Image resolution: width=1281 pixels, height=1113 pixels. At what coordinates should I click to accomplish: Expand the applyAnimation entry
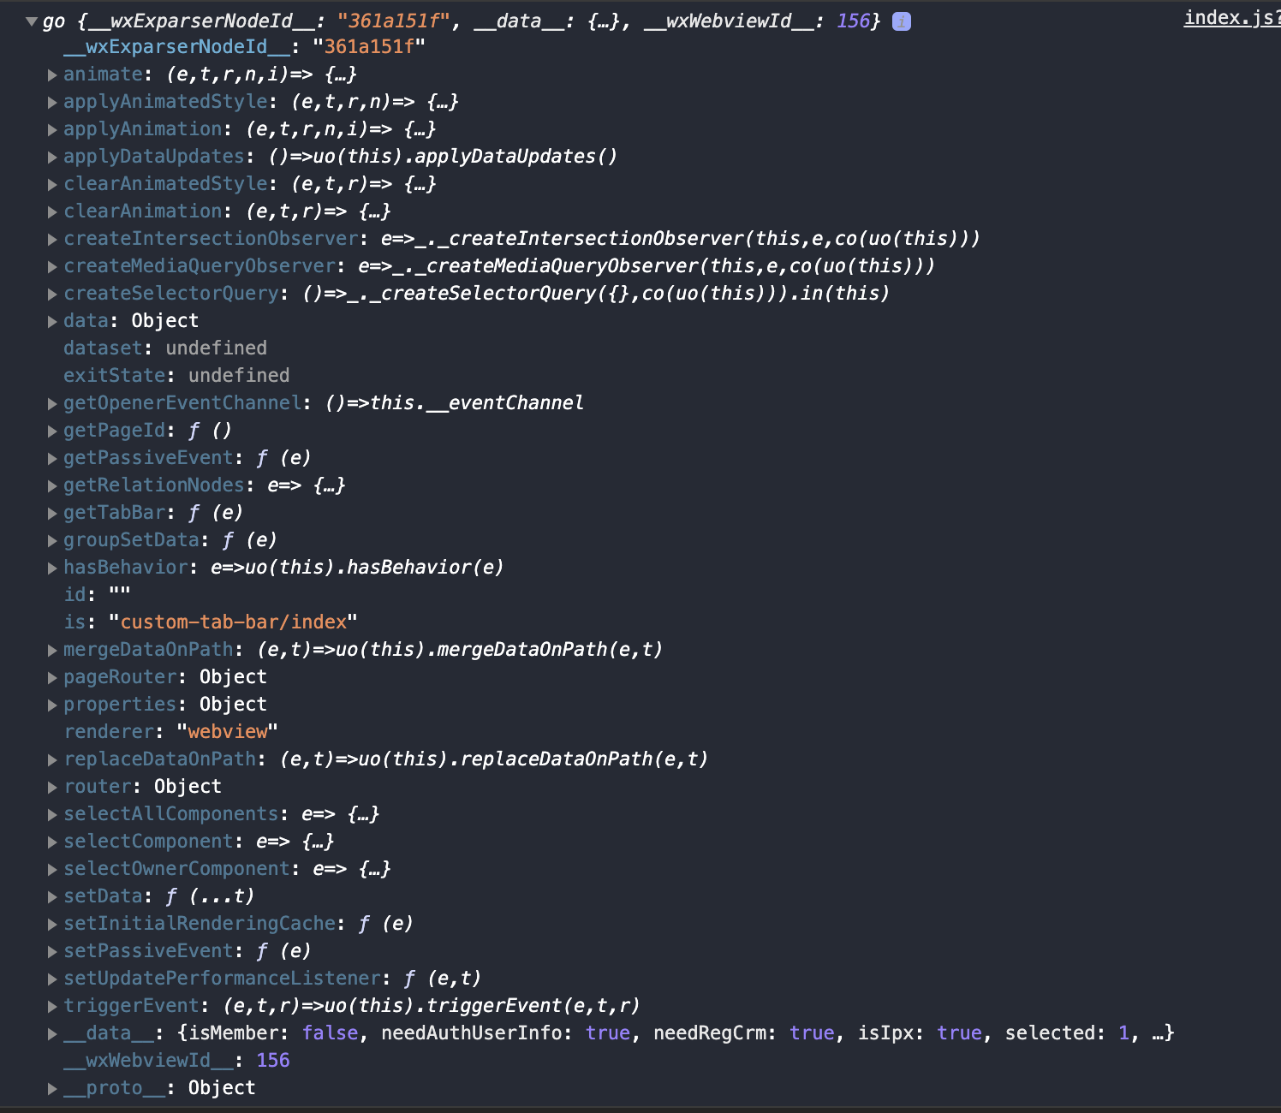point(52,130)
